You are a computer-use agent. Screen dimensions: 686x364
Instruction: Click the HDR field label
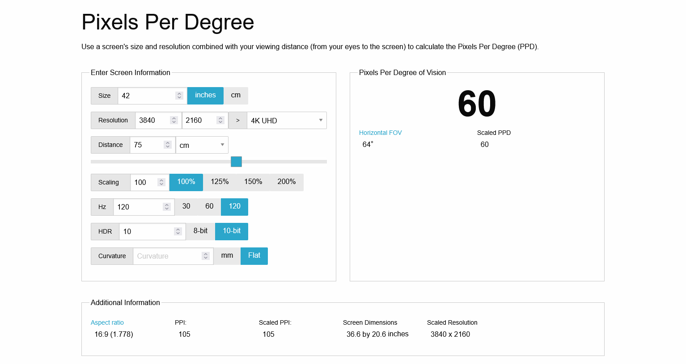point(105,231)
